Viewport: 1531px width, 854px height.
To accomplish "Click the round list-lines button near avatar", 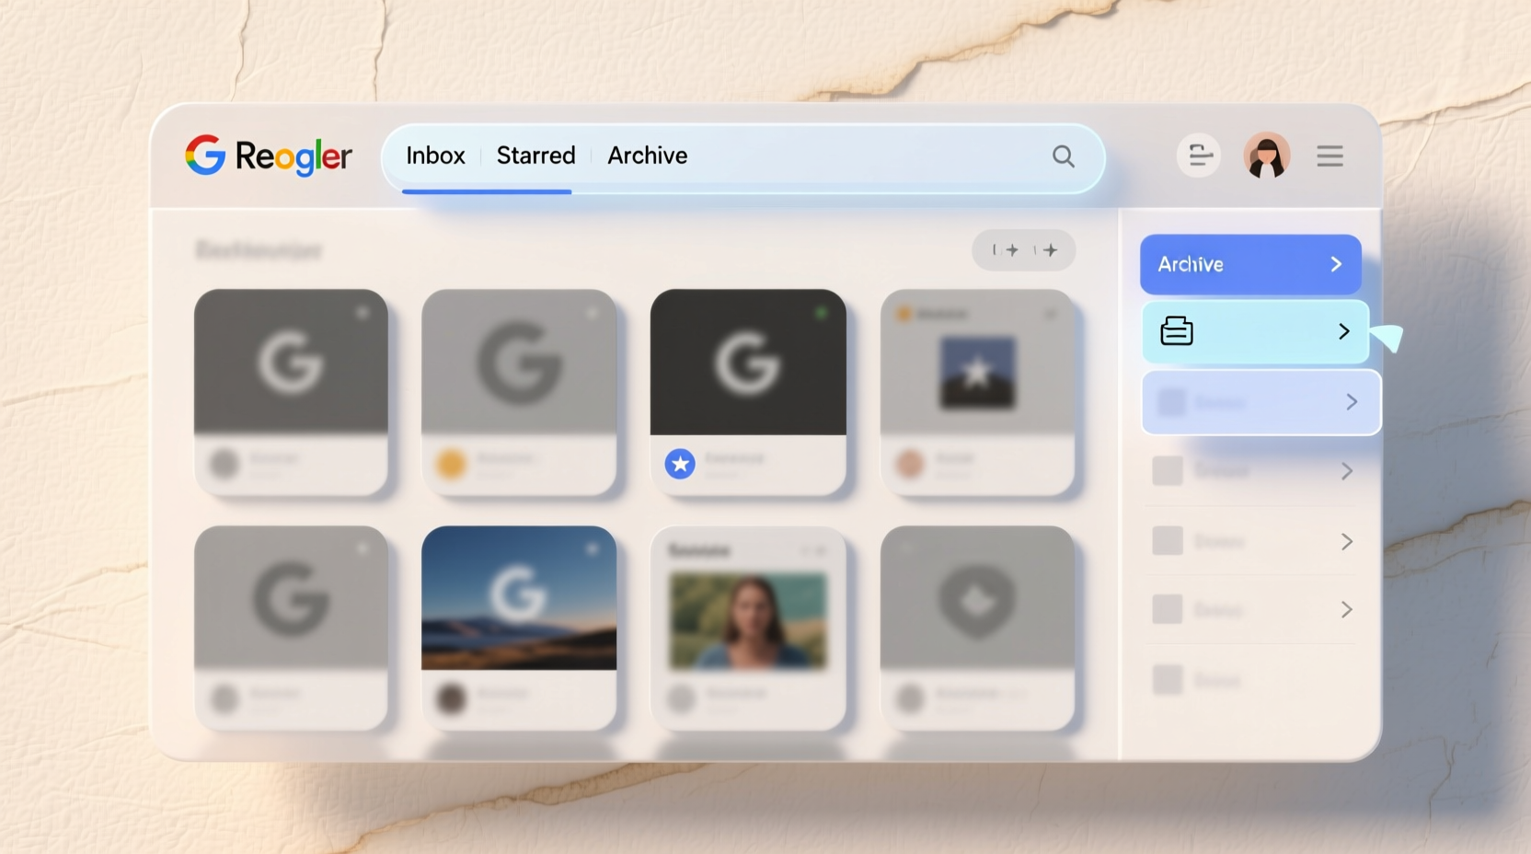I will pyautogui.click(x=1199, y=155).
